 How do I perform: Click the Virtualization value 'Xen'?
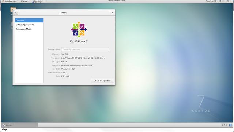pos(63,73)
